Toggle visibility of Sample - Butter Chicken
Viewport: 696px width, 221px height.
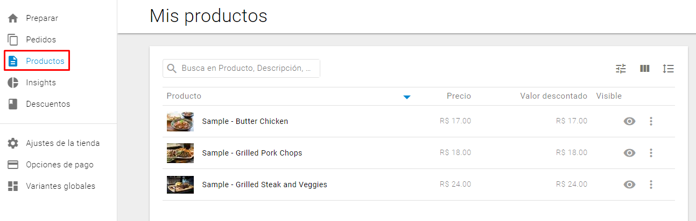pos(629,121)
